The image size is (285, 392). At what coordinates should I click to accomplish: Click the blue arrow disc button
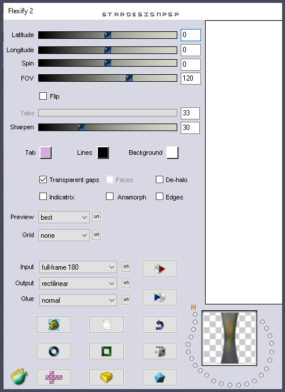click(x=160, y=297)
